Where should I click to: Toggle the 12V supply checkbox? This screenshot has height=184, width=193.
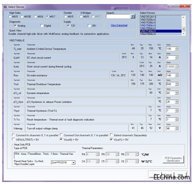[x=68, y=26]
